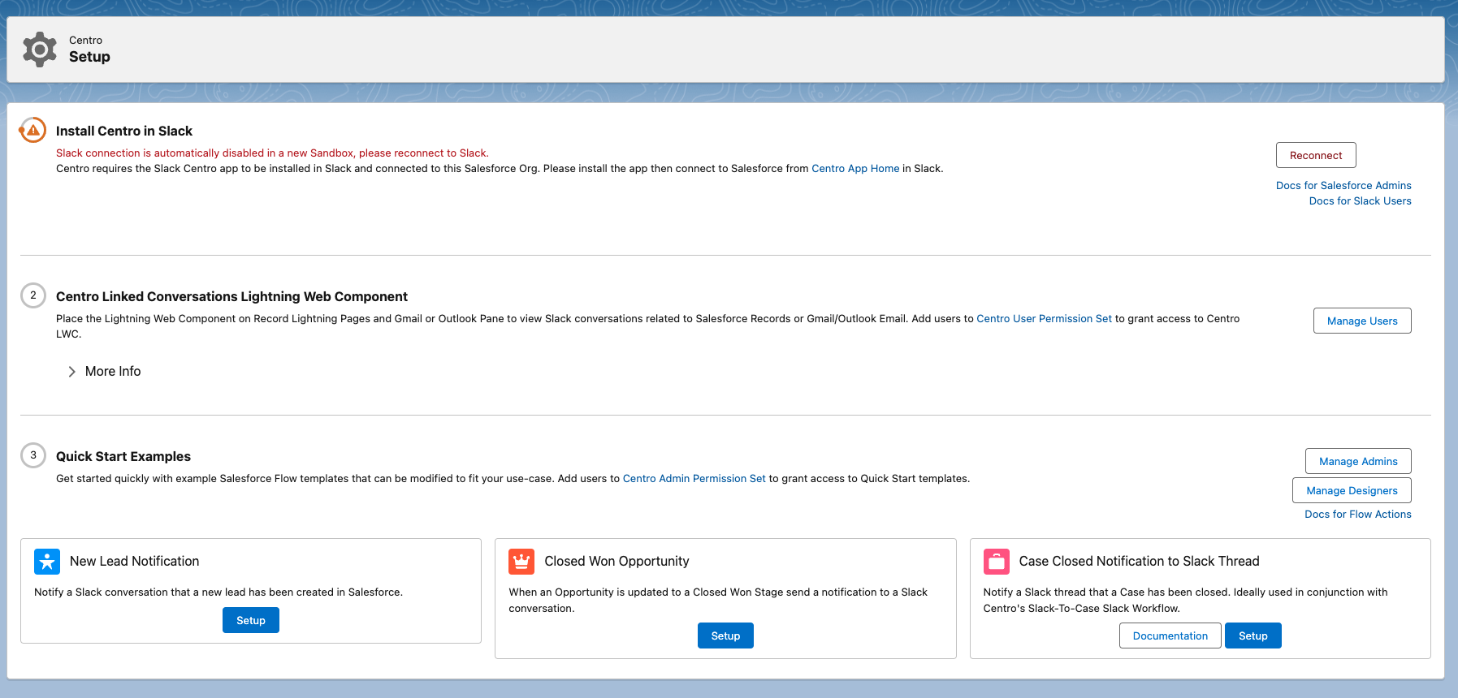Viewport: 1458px width, 698px height.
Task: Click the Manage Users button
Action: click(1362, 321)
